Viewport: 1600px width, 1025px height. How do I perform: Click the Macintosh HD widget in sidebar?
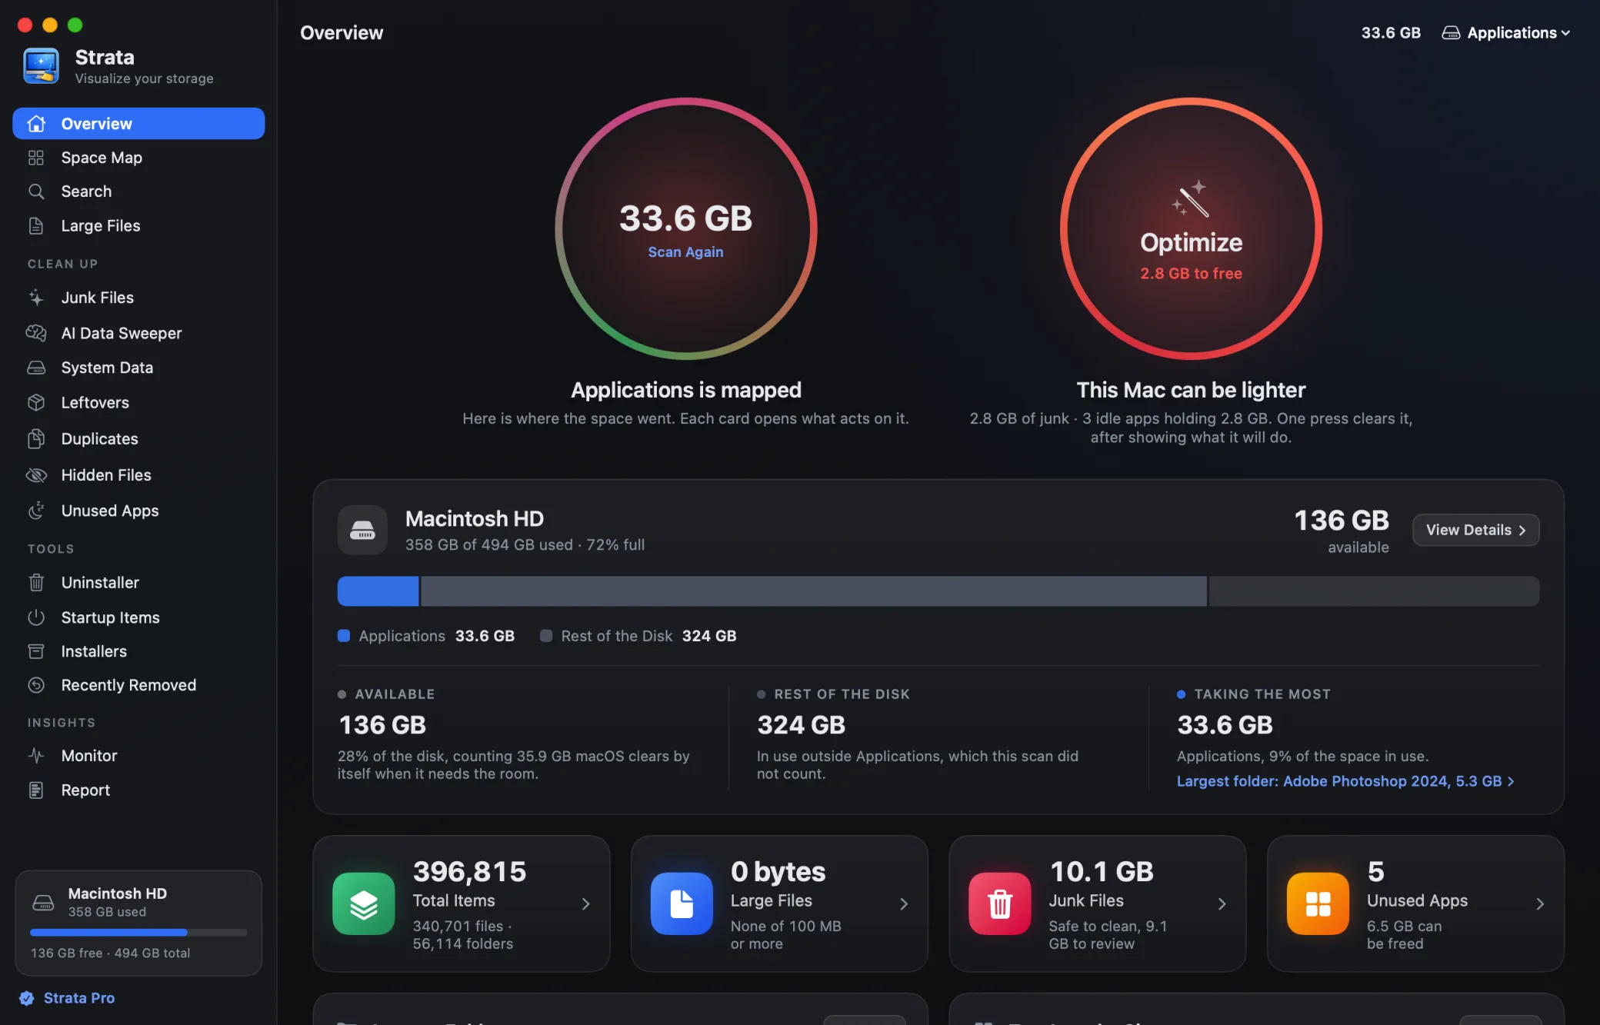pos(138,923)
